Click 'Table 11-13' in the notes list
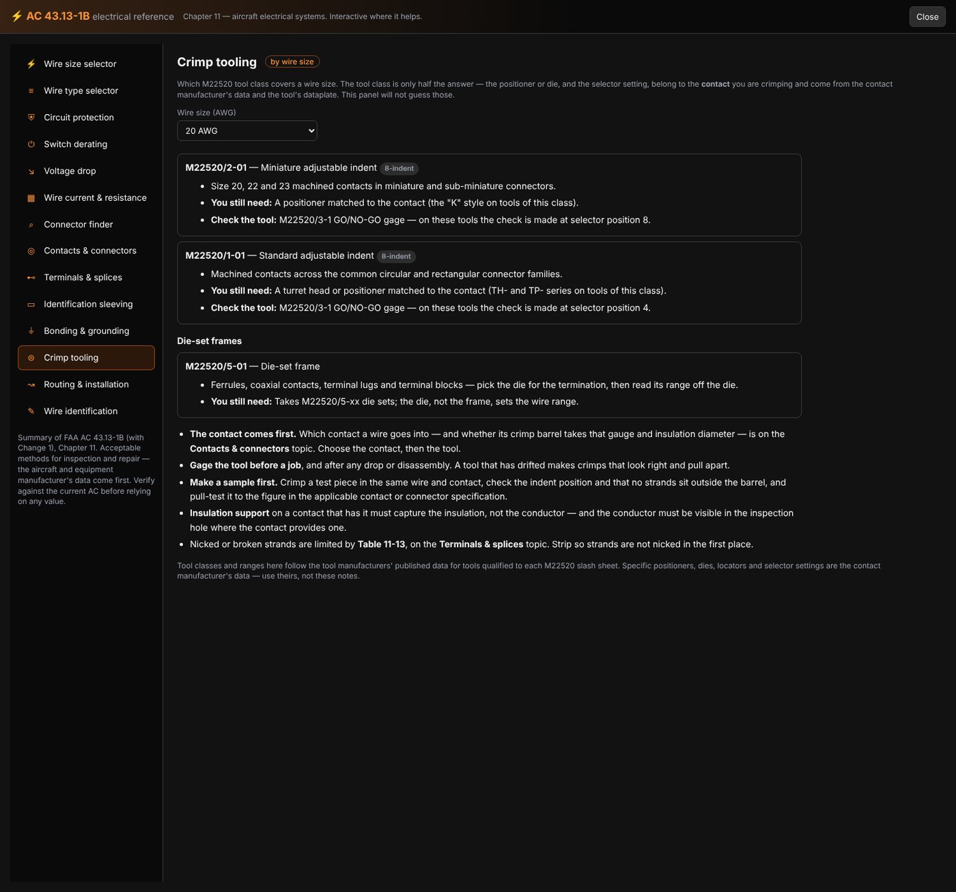956x892 pixels. click(x=381, y=544)
